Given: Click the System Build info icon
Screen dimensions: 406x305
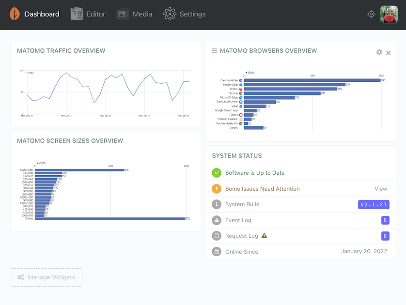Looking at the screenshot, I should pos(217,204).
